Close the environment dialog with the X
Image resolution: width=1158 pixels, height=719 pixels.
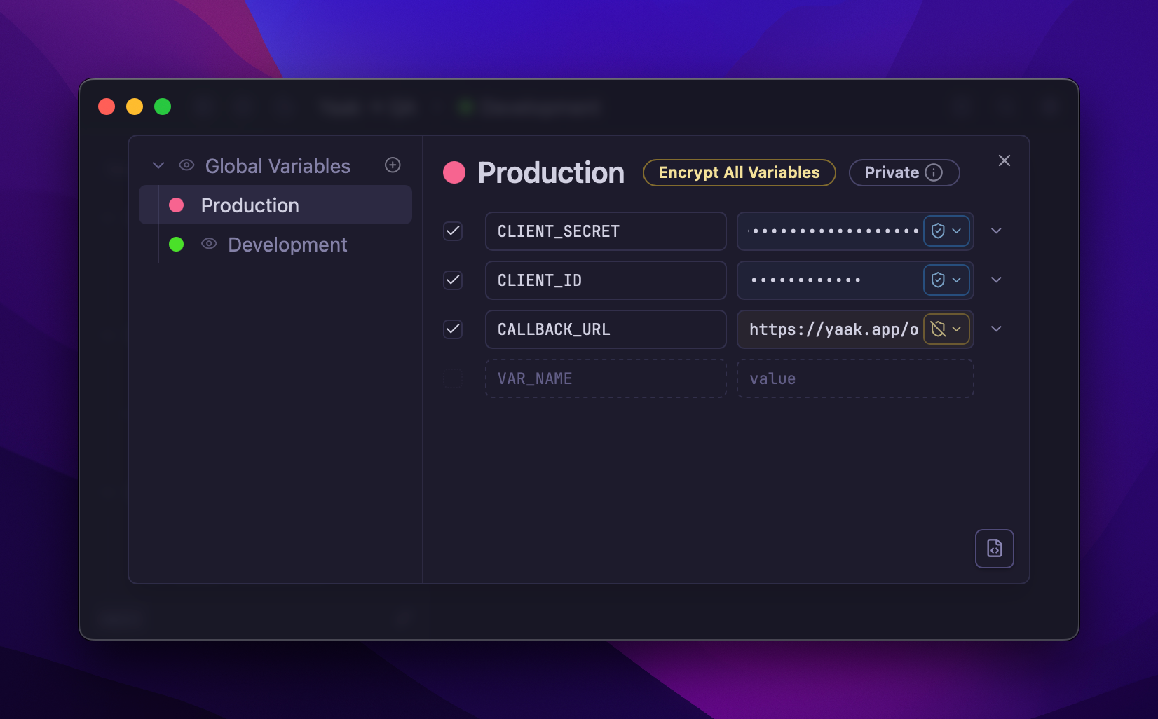[1004, 160]
